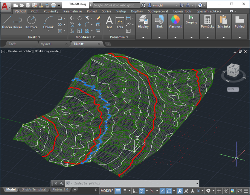Click the AutoCAD application menu logo
This screenshot has width=250, height=195.
5,6
